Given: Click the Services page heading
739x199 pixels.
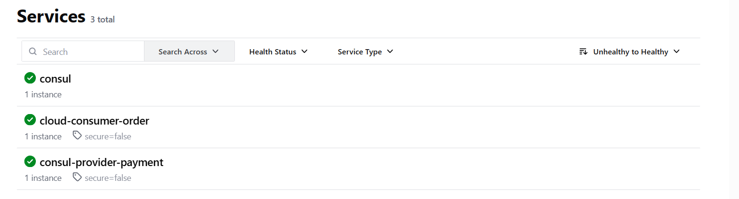Looking at the screenshot, I should (x=51, y=17).
